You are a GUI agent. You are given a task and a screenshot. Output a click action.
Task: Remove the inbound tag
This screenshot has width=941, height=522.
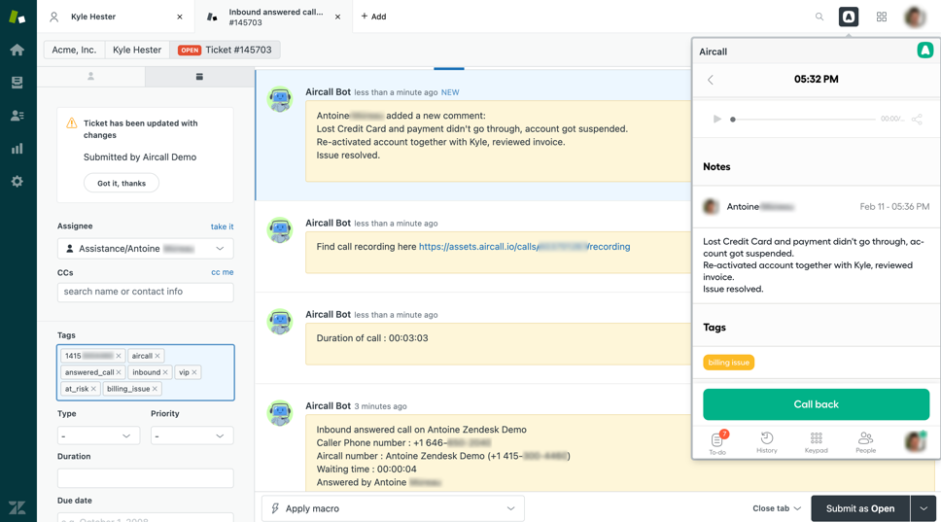pyautogui.click(x=165, y=372)
